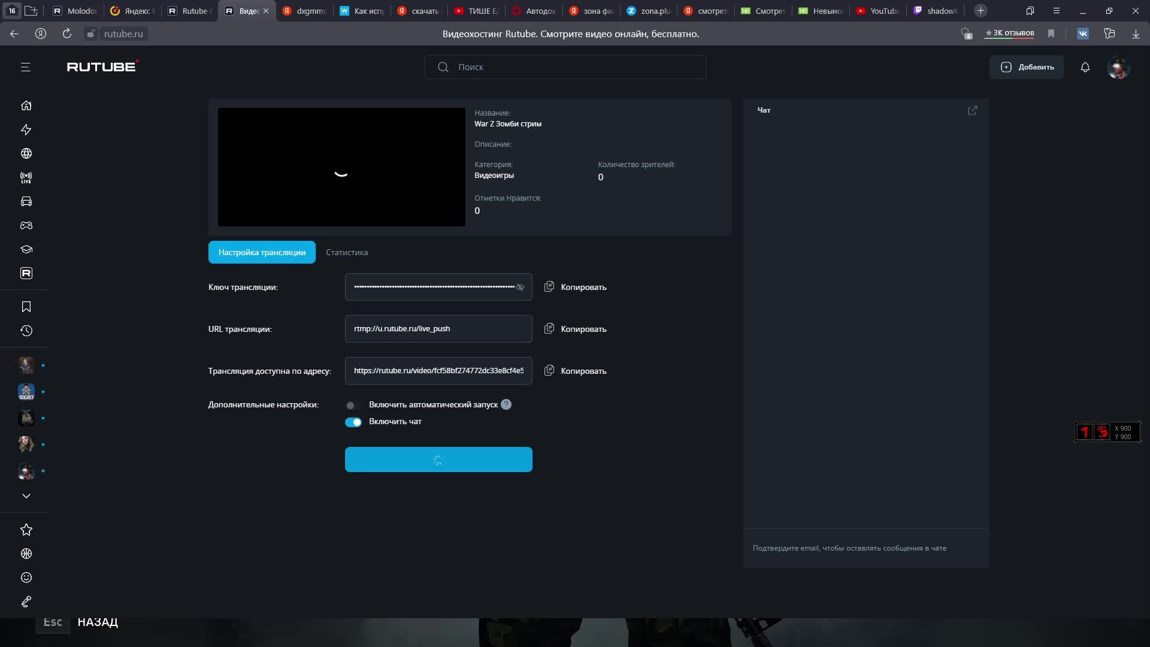The width and height of the screenshot is (1150, 647).
Task: Click the notifications bell icon
Action: coord(1085,67)
